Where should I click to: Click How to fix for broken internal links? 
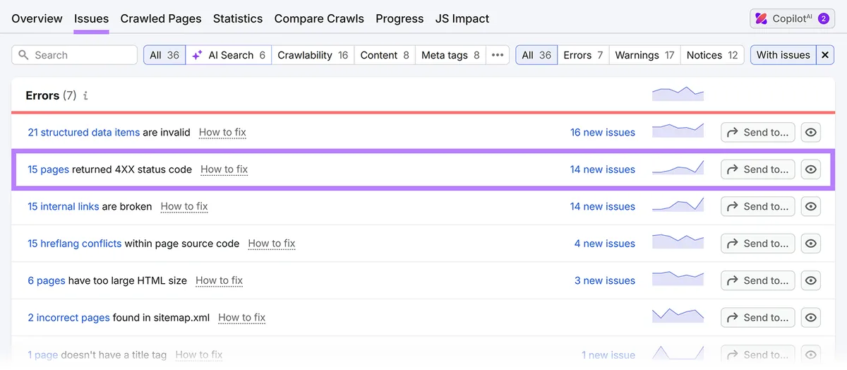tap(184, 206)
